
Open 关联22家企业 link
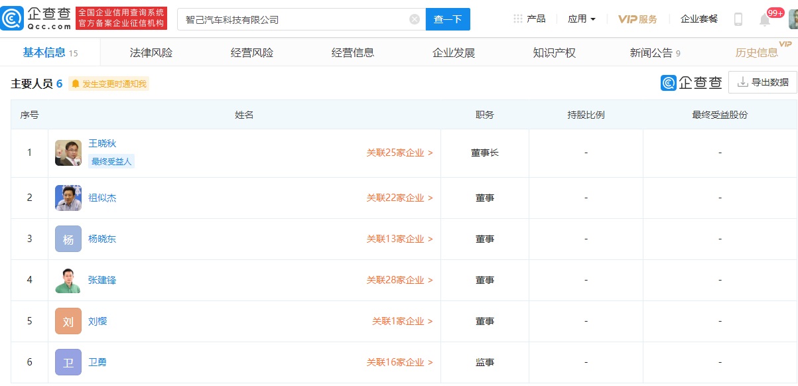click(x=400, y=198)
